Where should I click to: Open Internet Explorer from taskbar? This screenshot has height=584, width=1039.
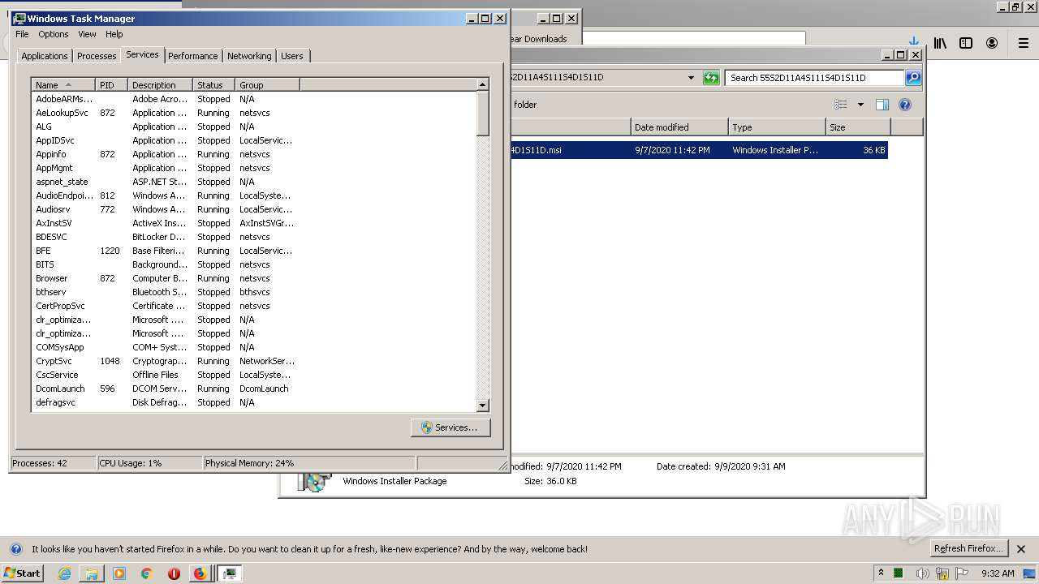[x=64, y=573]
